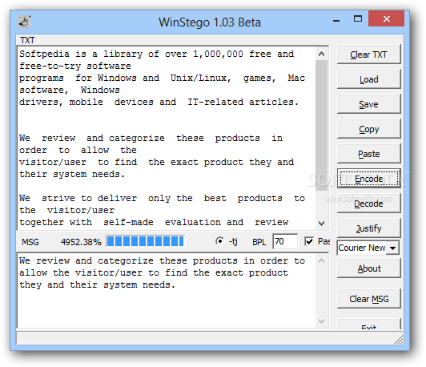Click the TXT area scrollbar thumb
The width and height of the screenshot is (426, 367).
point(321,125)
